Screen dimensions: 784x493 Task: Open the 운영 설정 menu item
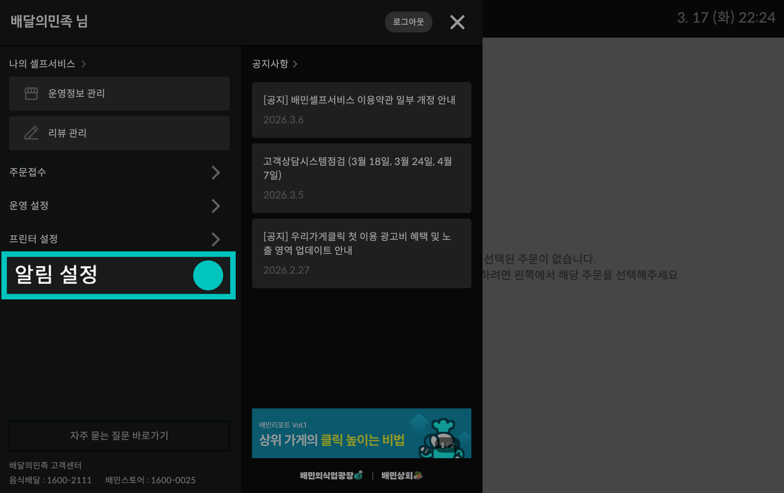115,206
